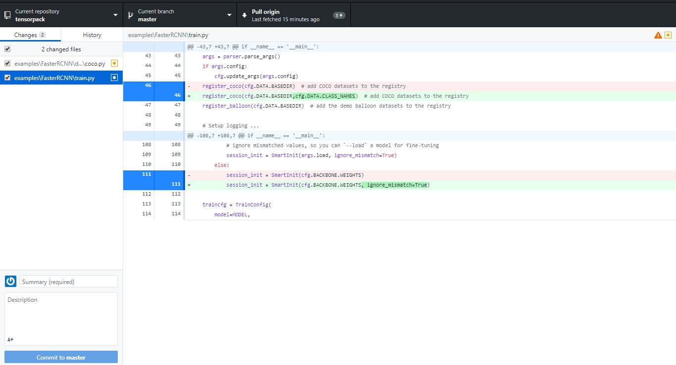
Task: Open the Current branch dropdown
Action: coord(229,14)
